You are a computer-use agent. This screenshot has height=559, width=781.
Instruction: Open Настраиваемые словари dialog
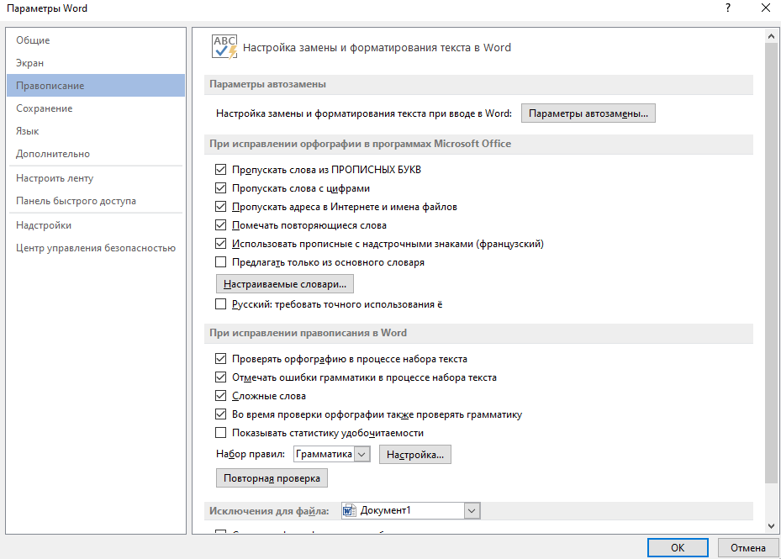pos(285,284)
